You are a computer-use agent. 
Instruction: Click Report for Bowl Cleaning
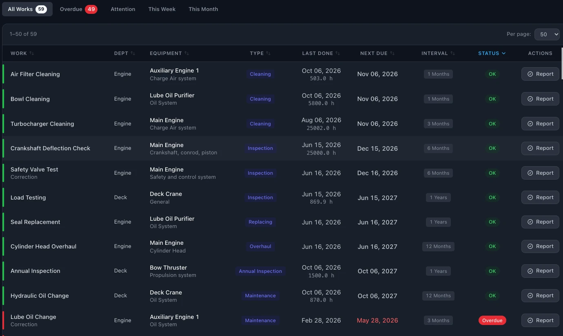pos(540,99)
